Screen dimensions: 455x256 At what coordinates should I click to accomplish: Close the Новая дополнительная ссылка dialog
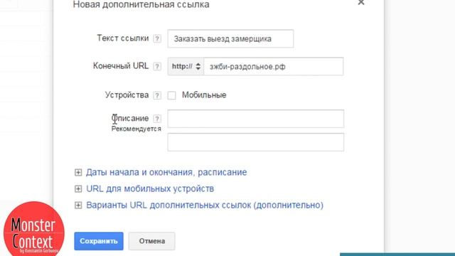tap(361, 3)
